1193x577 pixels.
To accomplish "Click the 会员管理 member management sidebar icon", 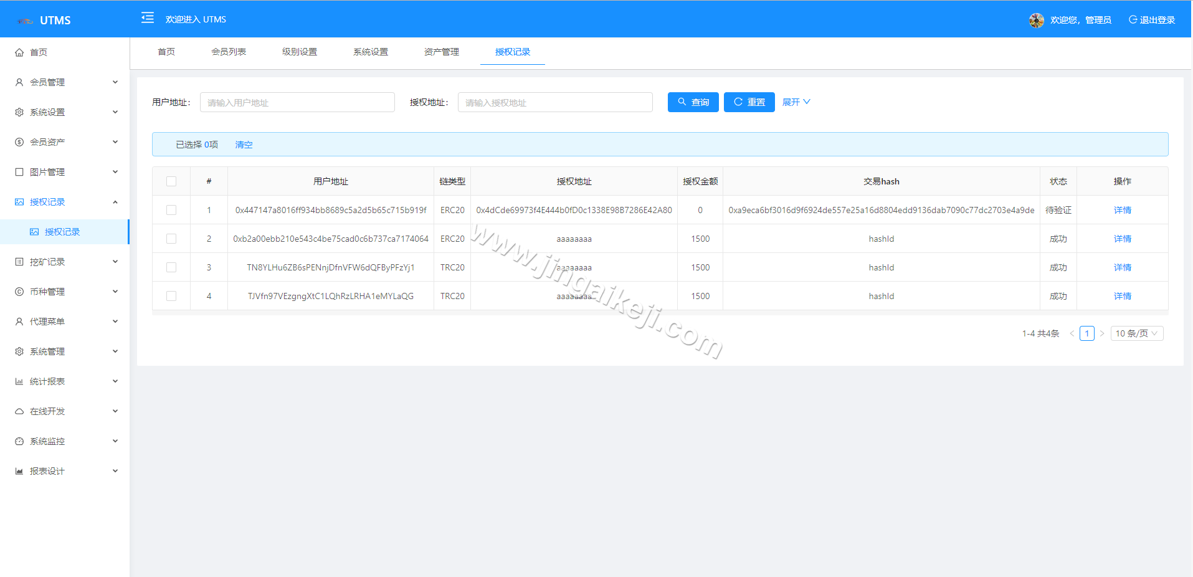I will (19, 82).
